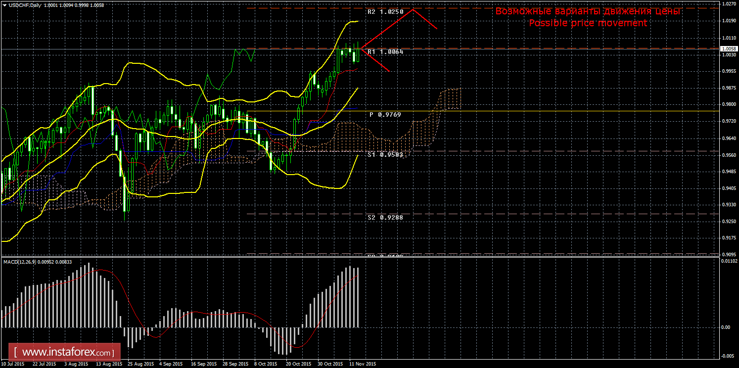The width and height of the screenshot is (739, 368).
Task: Select the R1 1.0064 resistance label
Action: click(x=385, y=51)
